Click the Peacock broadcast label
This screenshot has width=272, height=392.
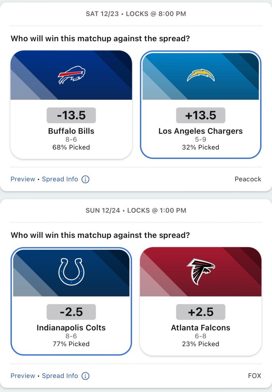click(248, 179)
